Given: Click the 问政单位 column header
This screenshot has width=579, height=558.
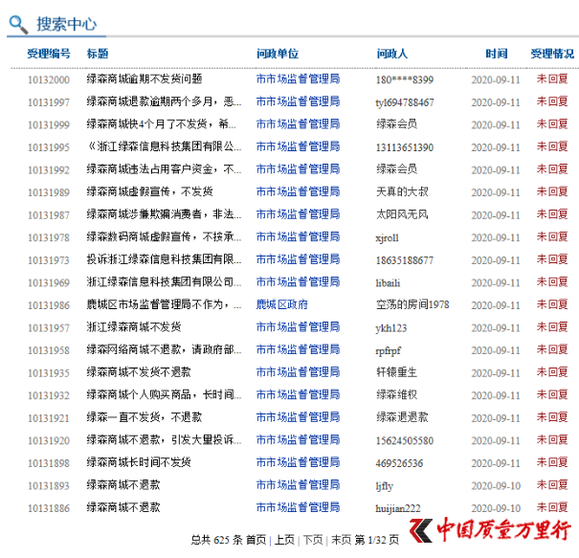Looking at the screenshot, I should [278, 54].
